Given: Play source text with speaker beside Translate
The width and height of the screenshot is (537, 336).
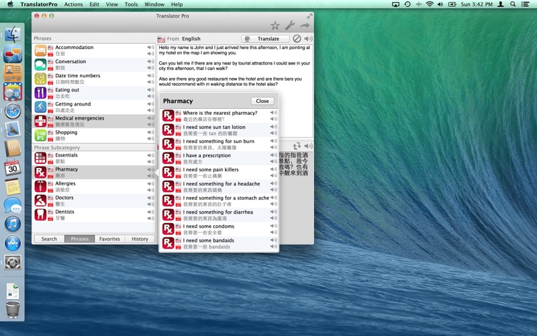Looking at the screenshot, I should [308, 39].
